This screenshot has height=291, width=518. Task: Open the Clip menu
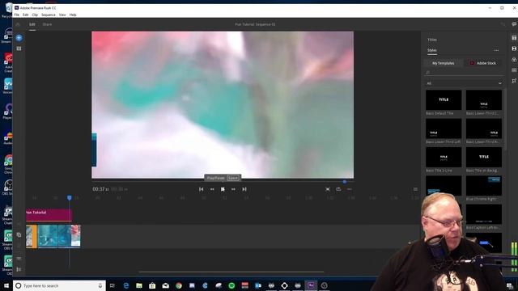point(35,15)
